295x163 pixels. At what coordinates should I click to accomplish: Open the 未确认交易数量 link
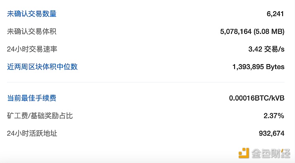tap(32, 14)
